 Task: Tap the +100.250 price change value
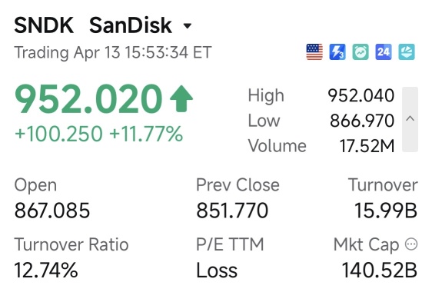(x=58, y=134)
